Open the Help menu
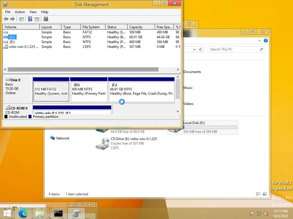 click(x=45, y=12)
